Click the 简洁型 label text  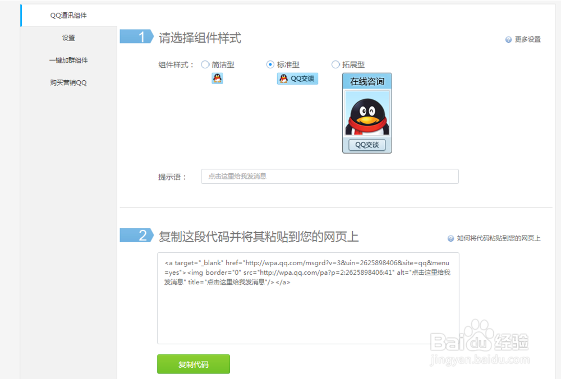click(x=223, y=64)
